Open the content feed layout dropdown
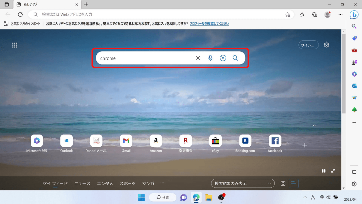The height and width of the screenshot is (204, 362). click(243, 183)
